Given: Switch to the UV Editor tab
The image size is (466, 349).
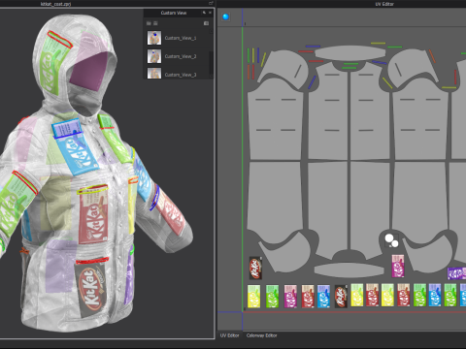Looking at the screenshot, I should click(230, 335).
